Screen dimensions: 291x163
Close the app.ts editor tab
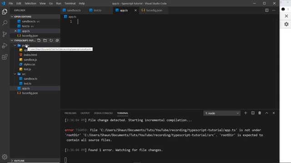135,10
